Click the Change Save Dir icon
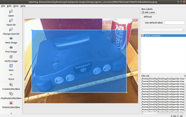The image size is (186, 117). pos(11,30)
